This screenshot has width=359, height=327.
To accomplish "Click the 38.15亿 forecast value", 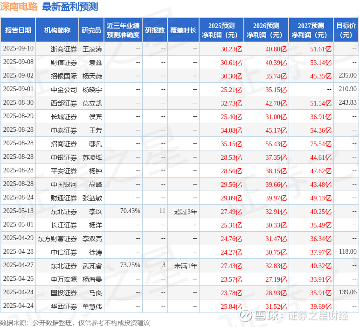I will 276,171.
